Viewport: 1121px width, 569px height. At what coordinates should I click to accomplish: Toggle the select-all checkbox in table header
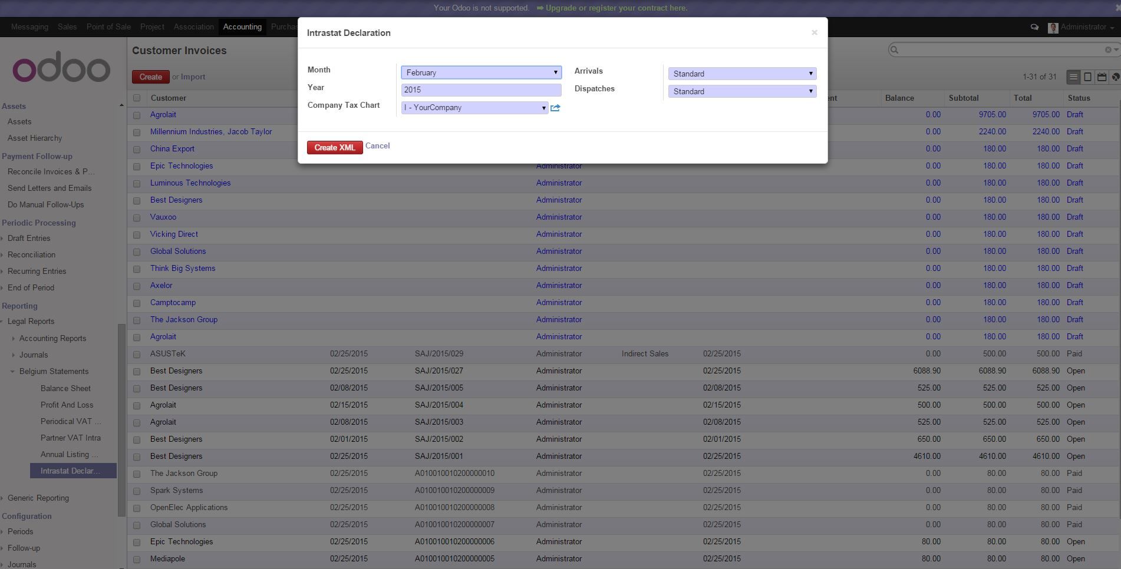click(137, 98)
